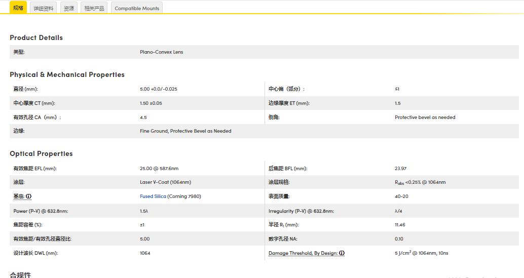The image size is (524, 278).
Task: Click the 合规性 section heading
Action: pyautogui.click(x=20, y=275)
